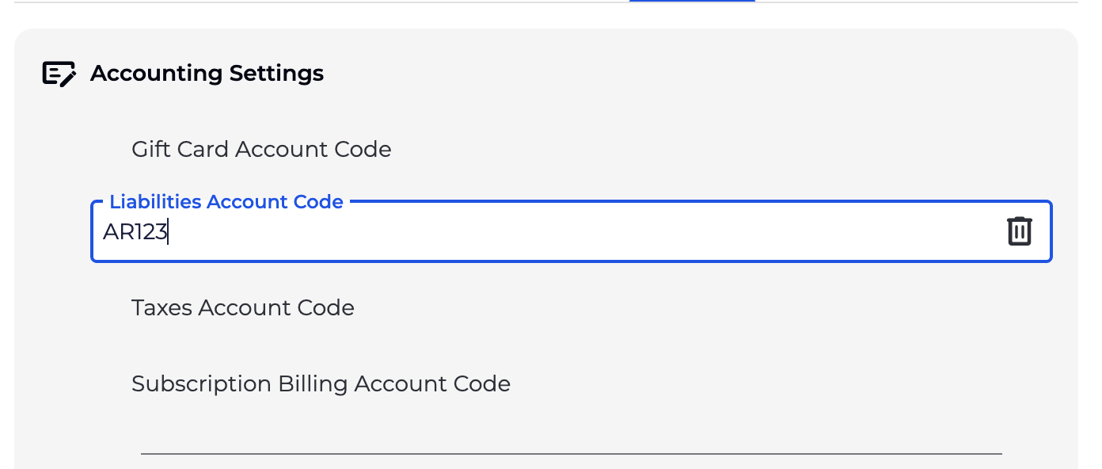The image size is (1102, 469).
Task: Click the word 'Subscription' in the fourth row
Action: (201, 383)
